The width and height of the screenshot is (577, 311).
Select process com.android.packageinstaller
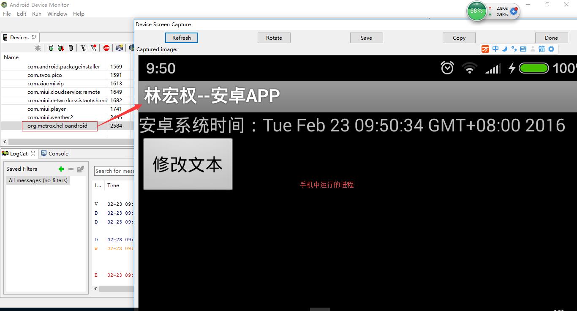(x=64, y=66)
